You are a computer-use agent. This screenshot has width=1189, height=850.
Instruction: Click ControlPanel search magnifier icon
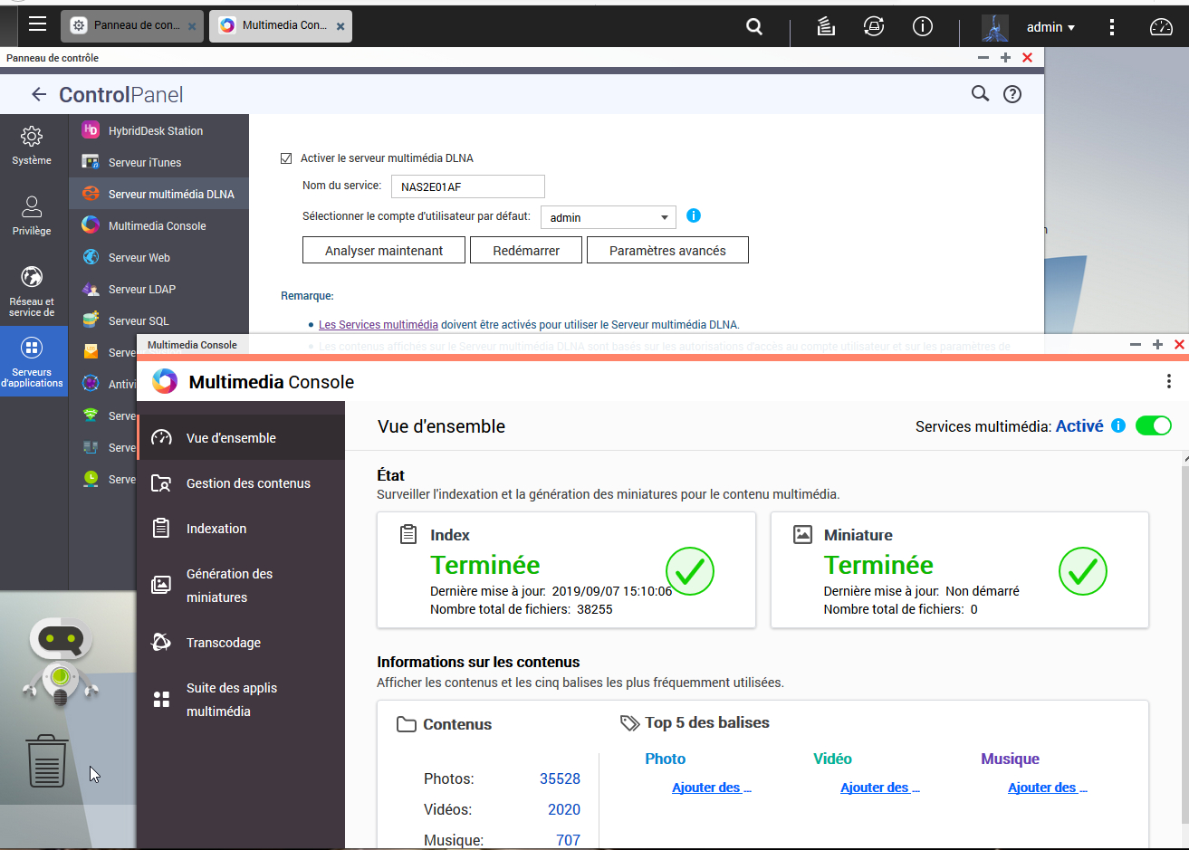pyautogui.click(x=980, y=93)
